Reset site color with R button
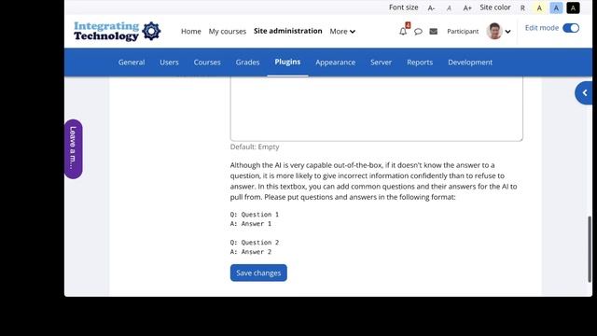Viewport: 597px width, 336px height. click(522, 8)
